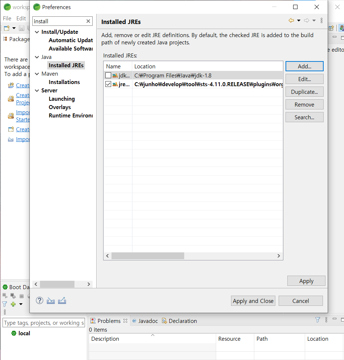Screen dimensions: 344x360
Task: Open the Problems view menu icon
Action: click(x=326, y=320)
